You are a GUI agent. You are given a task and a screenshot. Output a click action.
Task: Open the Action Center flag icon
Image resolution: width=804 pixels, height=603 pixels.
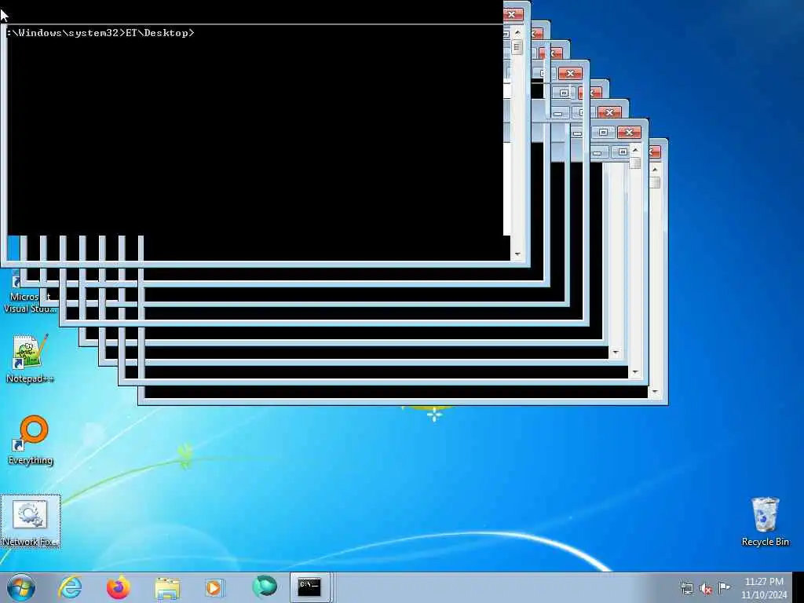[724, 587]
